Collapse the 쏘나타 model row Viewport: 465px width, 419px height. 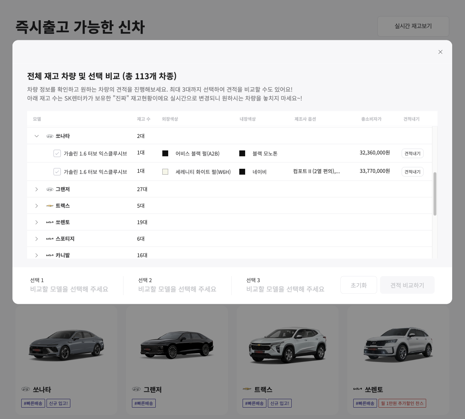(37, 136)
